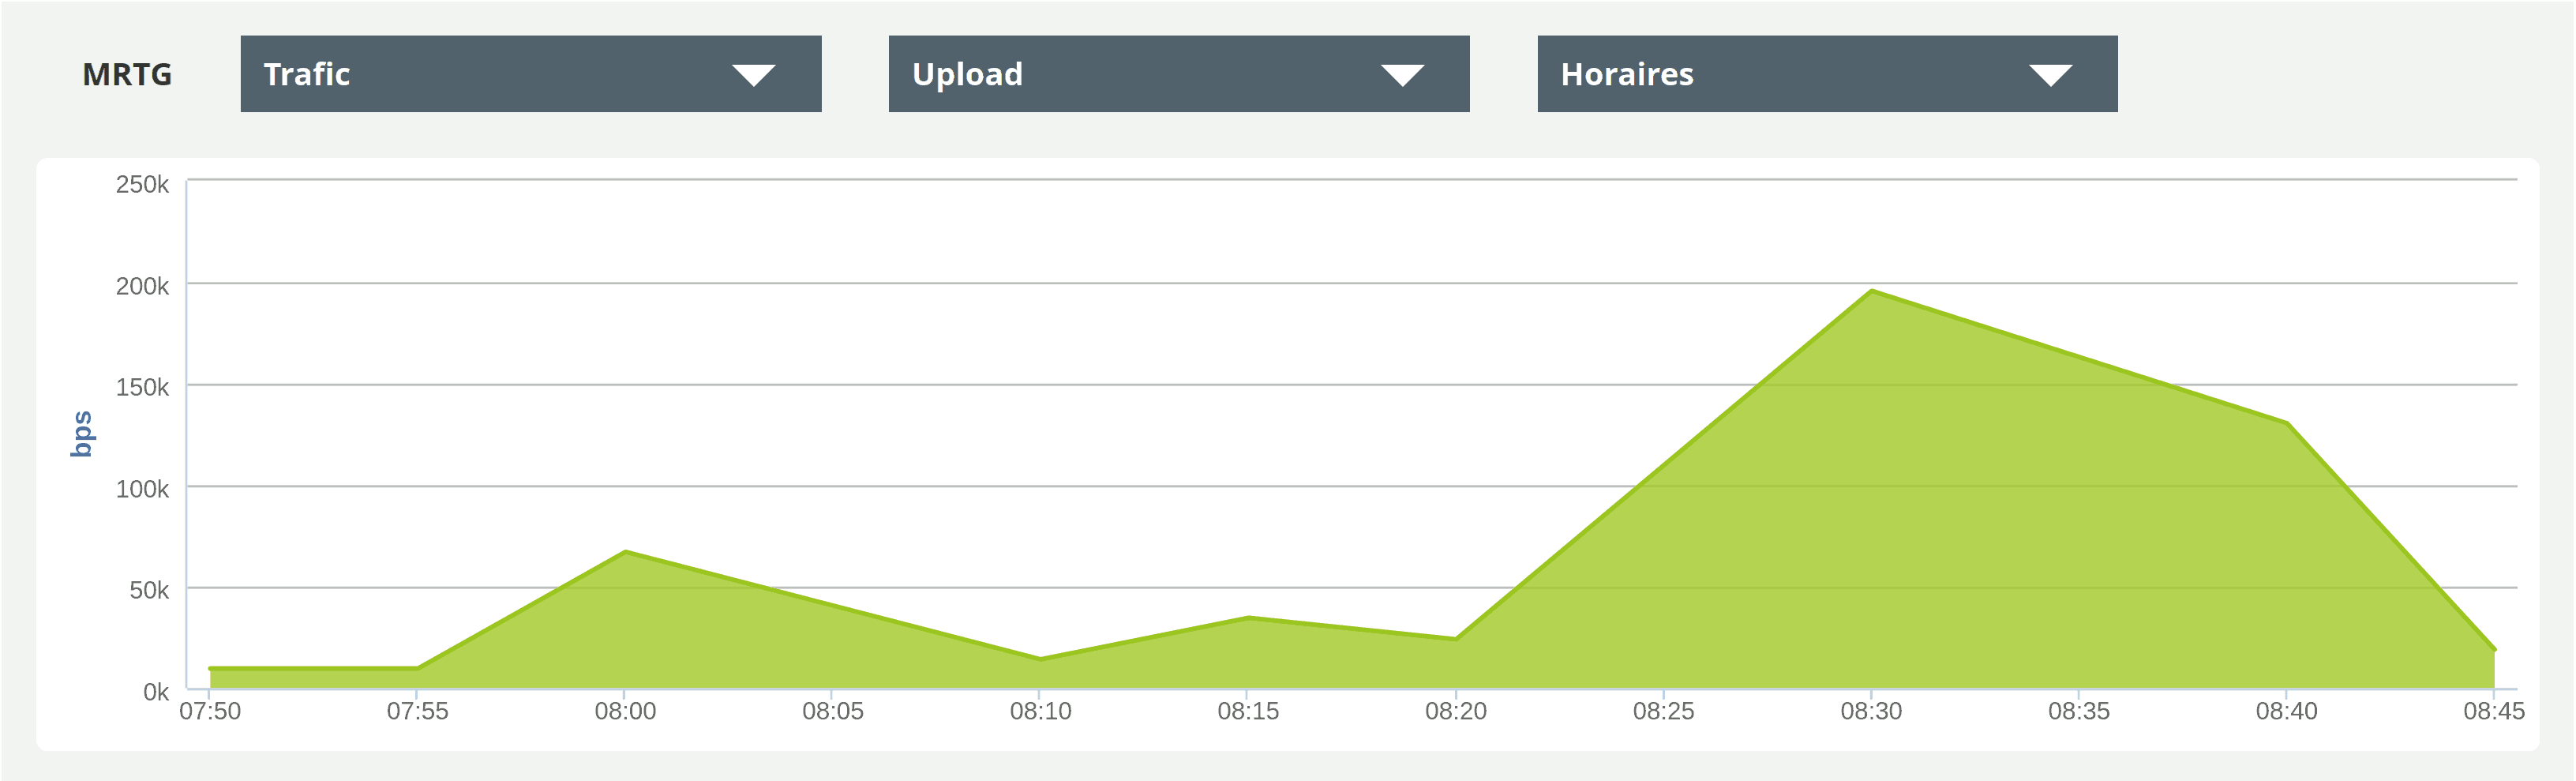Click the 08:40 data point on the graph

[x=2287, y=423]
